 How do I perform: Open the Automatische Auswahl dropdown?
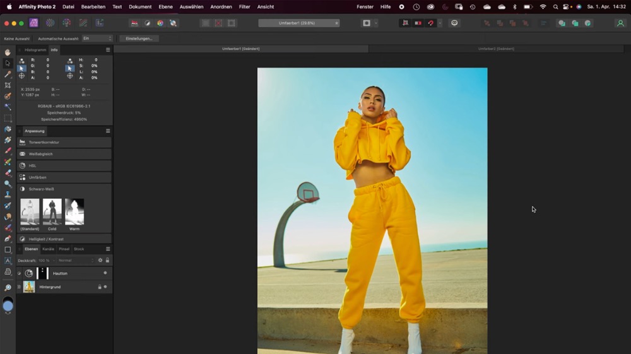click(x=97, y=38)
